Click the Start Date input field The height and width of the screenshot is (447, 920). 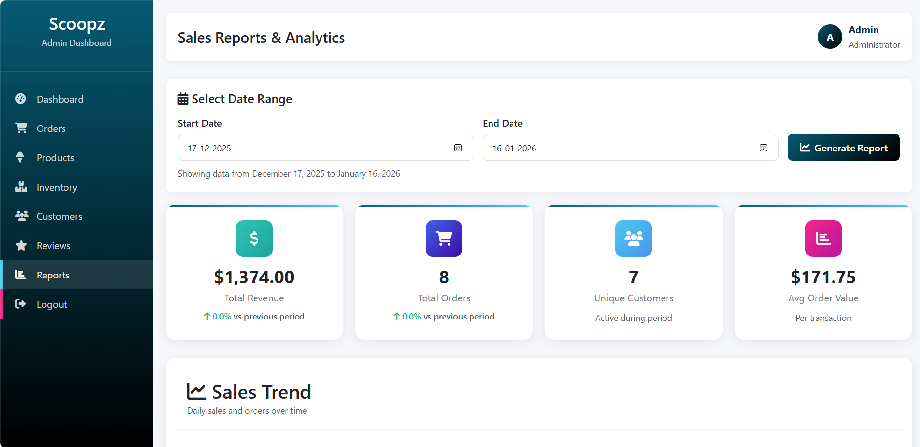(313, 148)
